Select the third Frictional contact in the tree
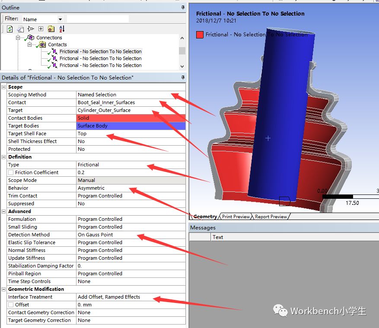 pos(100,65)
